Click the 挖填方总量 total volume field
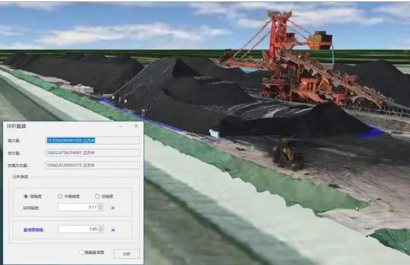410x265 pixels. point(92,165)
